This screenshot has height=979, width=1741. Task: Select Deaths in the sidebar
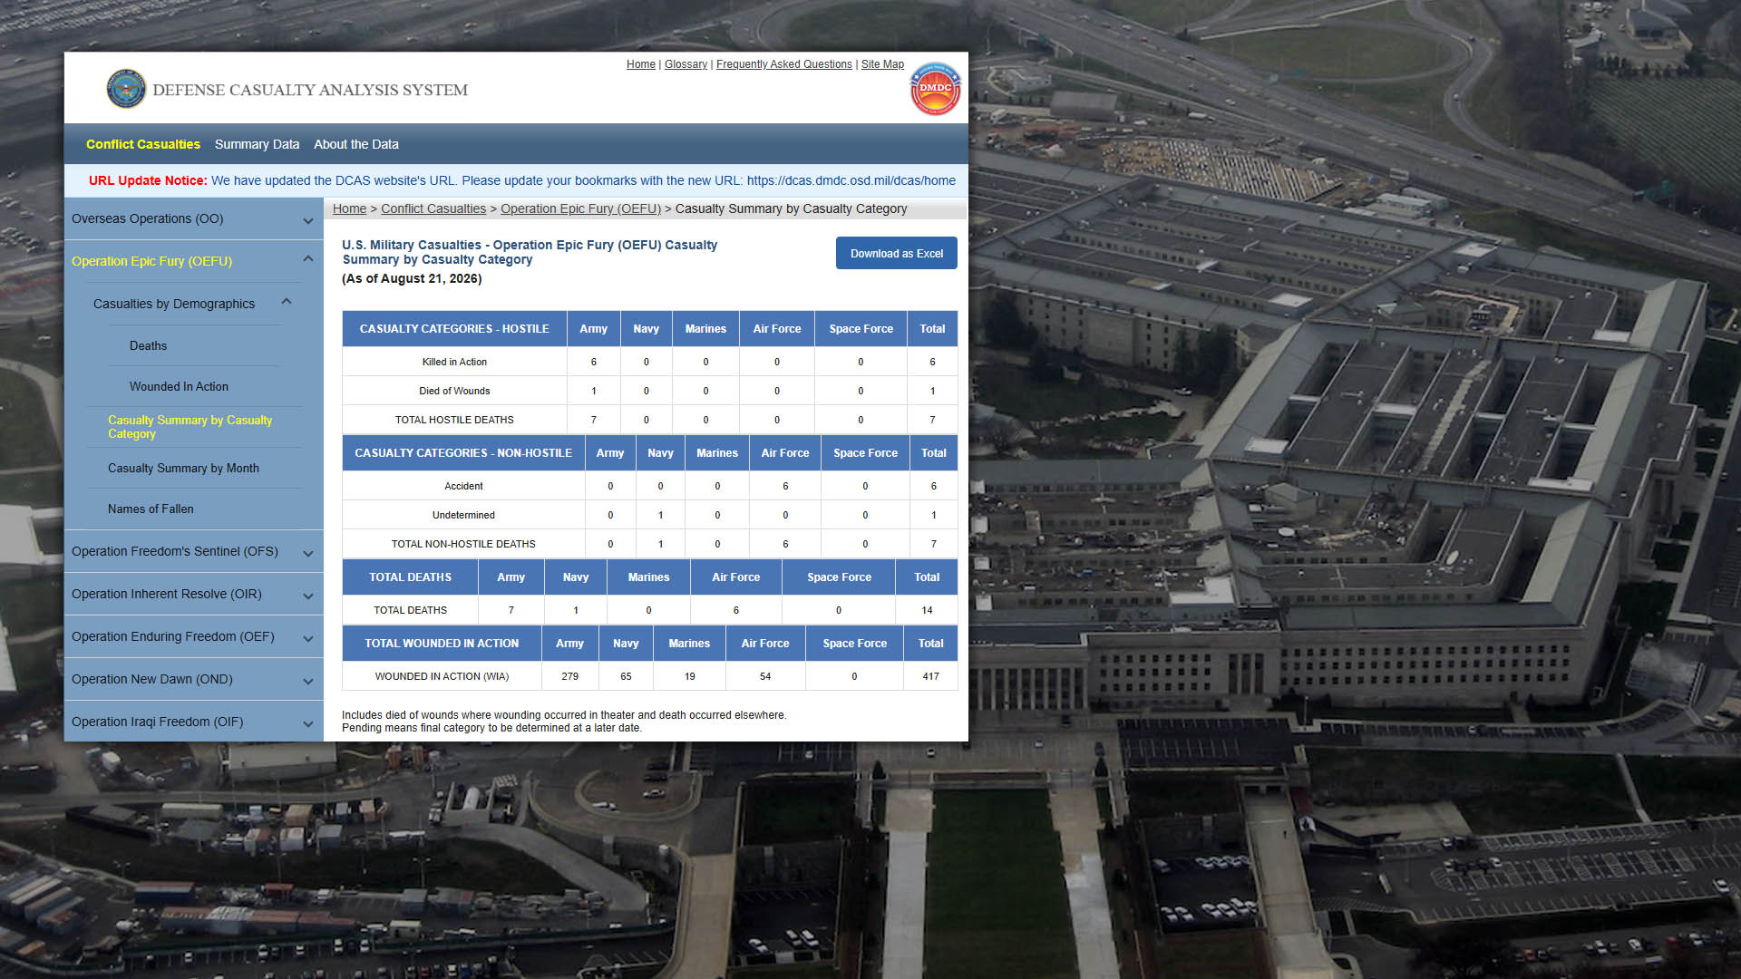point(148,345)
